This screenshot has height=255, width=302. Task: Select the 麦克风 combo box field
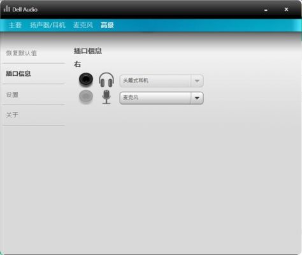[161, 98]
